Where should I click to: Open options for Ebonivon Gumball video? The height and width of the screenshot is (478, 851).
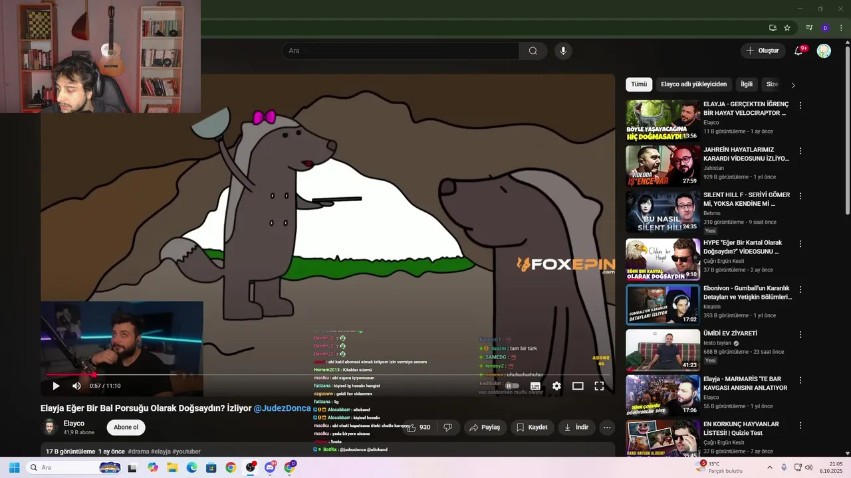(800, 290)
